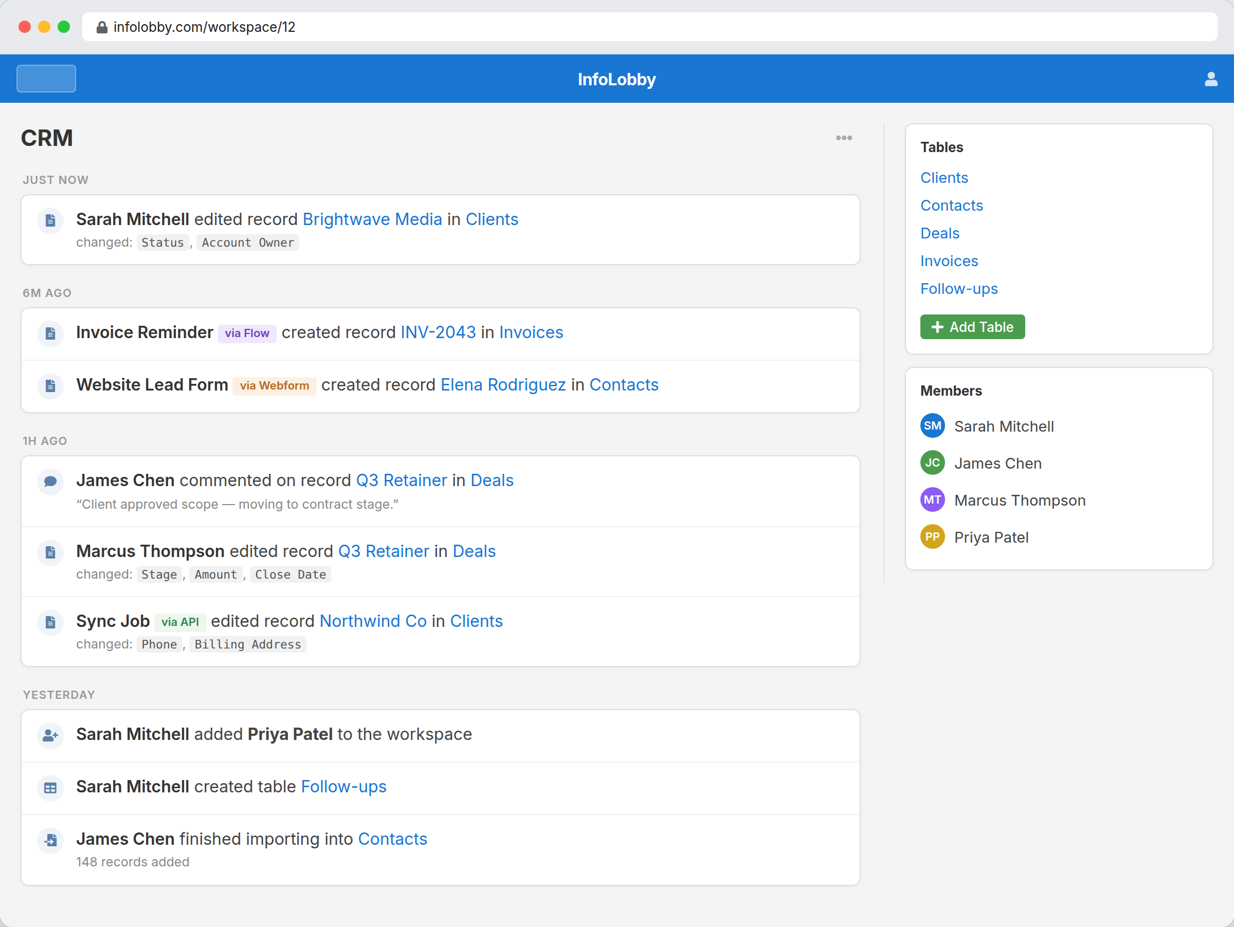Open Clients link in Sync Job entry
Viewport: 1234px width, 927px height.
(x=476, y=622)
